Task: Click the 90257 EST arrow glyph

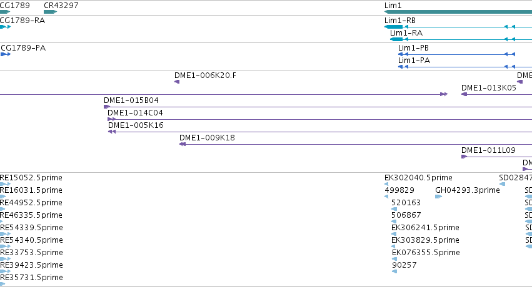Action: coord(394,271)
